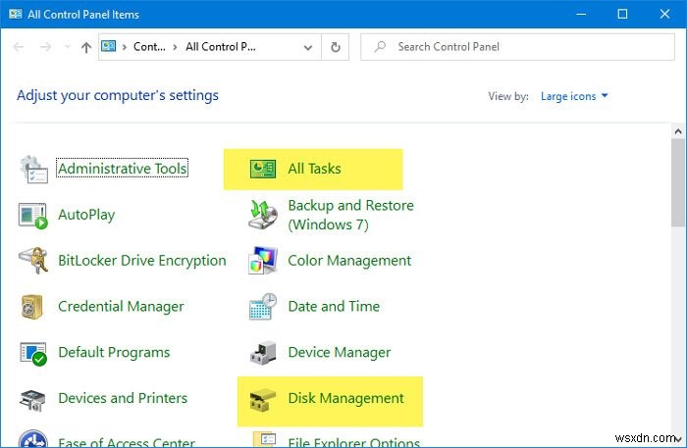This screenshot has height=448, width=687.
Task: Open the Device Manager icon
Action: [263, 353]
